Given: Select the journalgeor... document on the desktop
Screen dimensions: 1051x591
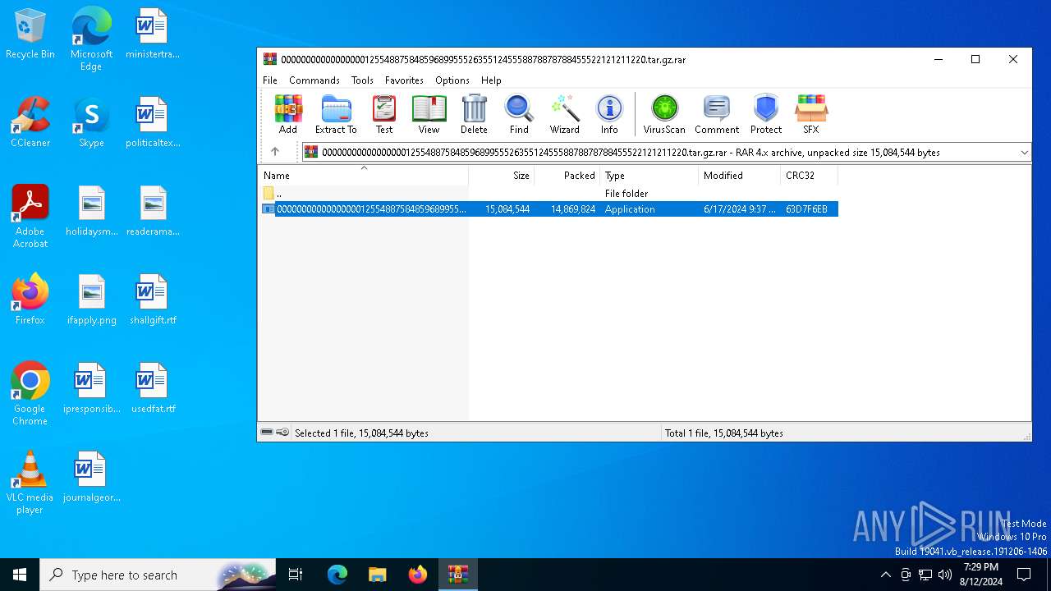Looking at the screenshot, I should tap(91, 477).
